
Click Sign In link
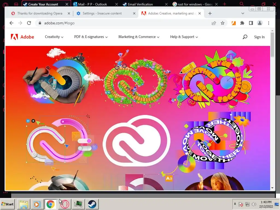[x=259, y=37]
